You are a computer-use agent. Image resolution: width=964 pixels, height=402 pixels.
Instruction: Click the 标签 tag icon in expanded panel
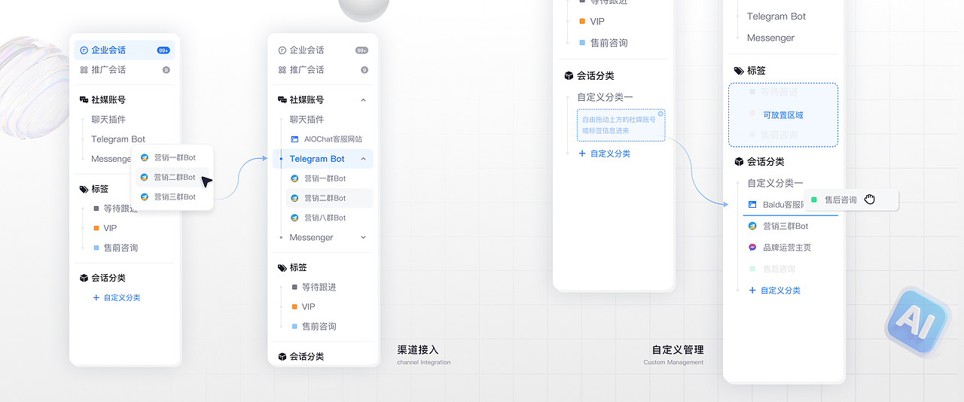[x=282, y=267]
